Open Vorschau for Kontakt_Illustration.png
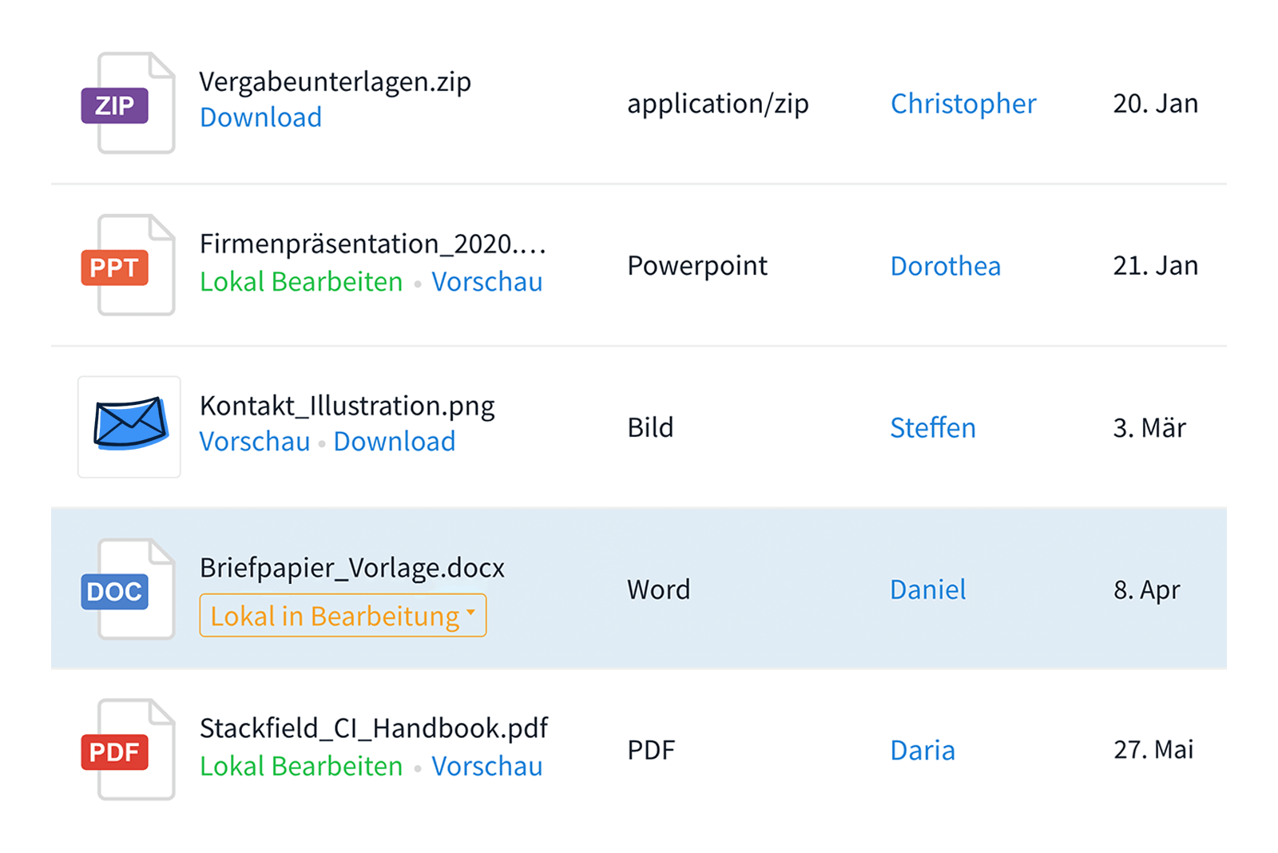Screen dimensions: 1278x853 [x=255, y=442]
